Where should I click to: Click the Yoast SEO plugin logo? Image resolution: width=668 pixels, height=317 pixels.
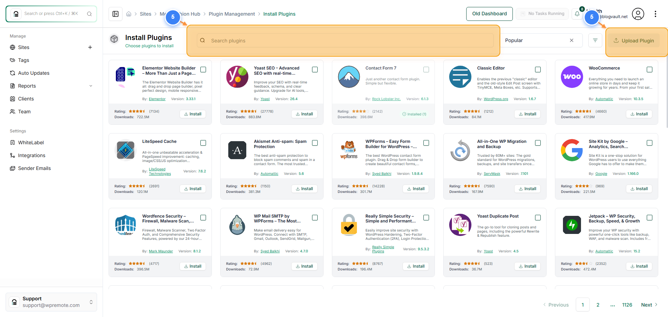click(237, 77)
